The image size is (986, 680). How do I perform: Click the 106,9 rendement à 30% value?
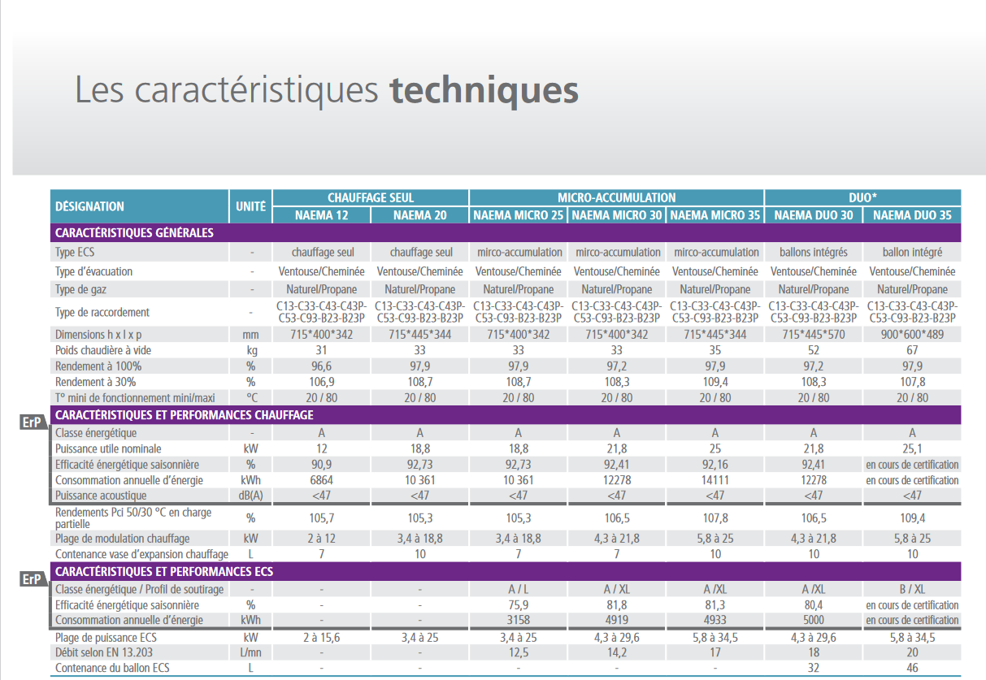click(322, 382)
